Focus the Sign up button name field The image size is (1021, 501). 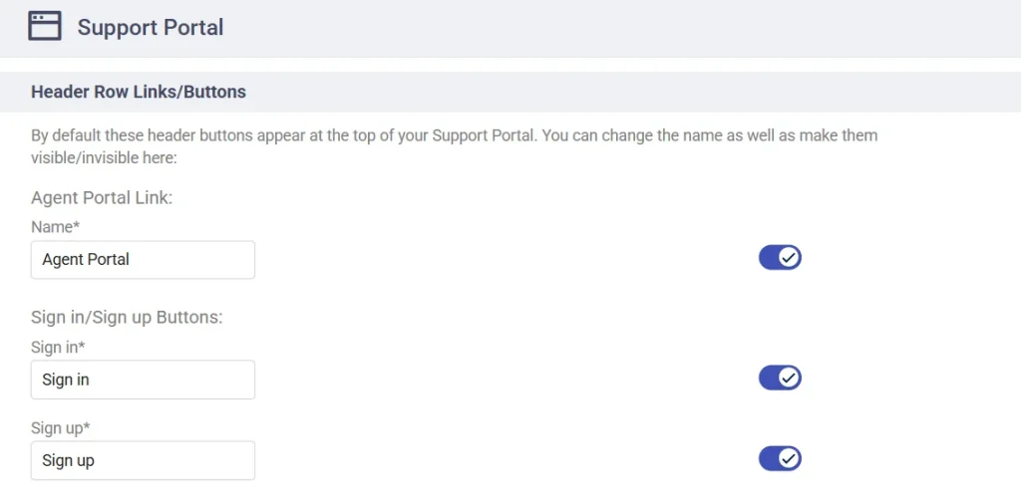(x=143, y=460)
